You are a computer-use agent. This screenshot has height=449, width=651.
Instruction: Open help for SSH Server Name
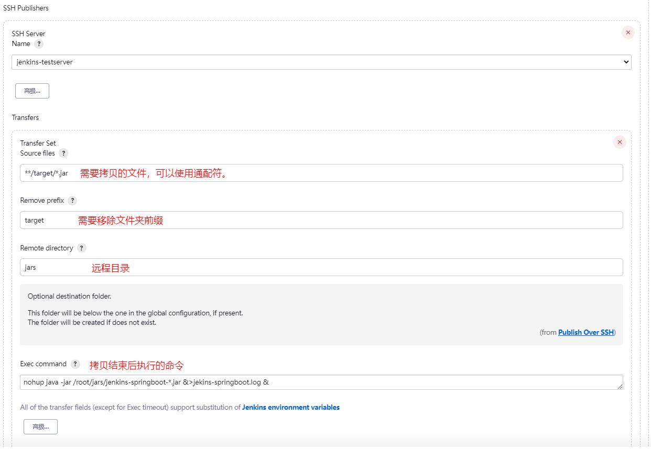coord(39,44)
